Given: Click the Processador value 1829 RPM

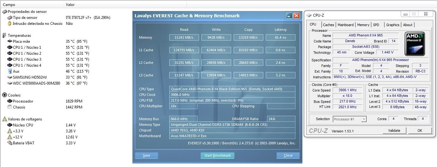Looking at the screenshot, I should pyautogui.click(x=74, y=101).
